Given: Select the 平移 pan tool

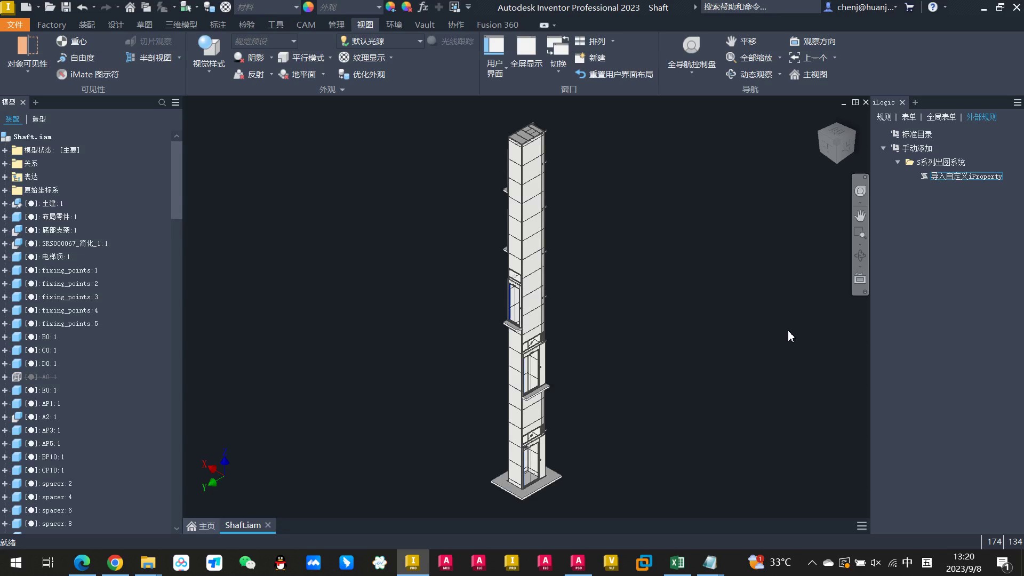Looking at the screenshot, I should click(741, 41).
